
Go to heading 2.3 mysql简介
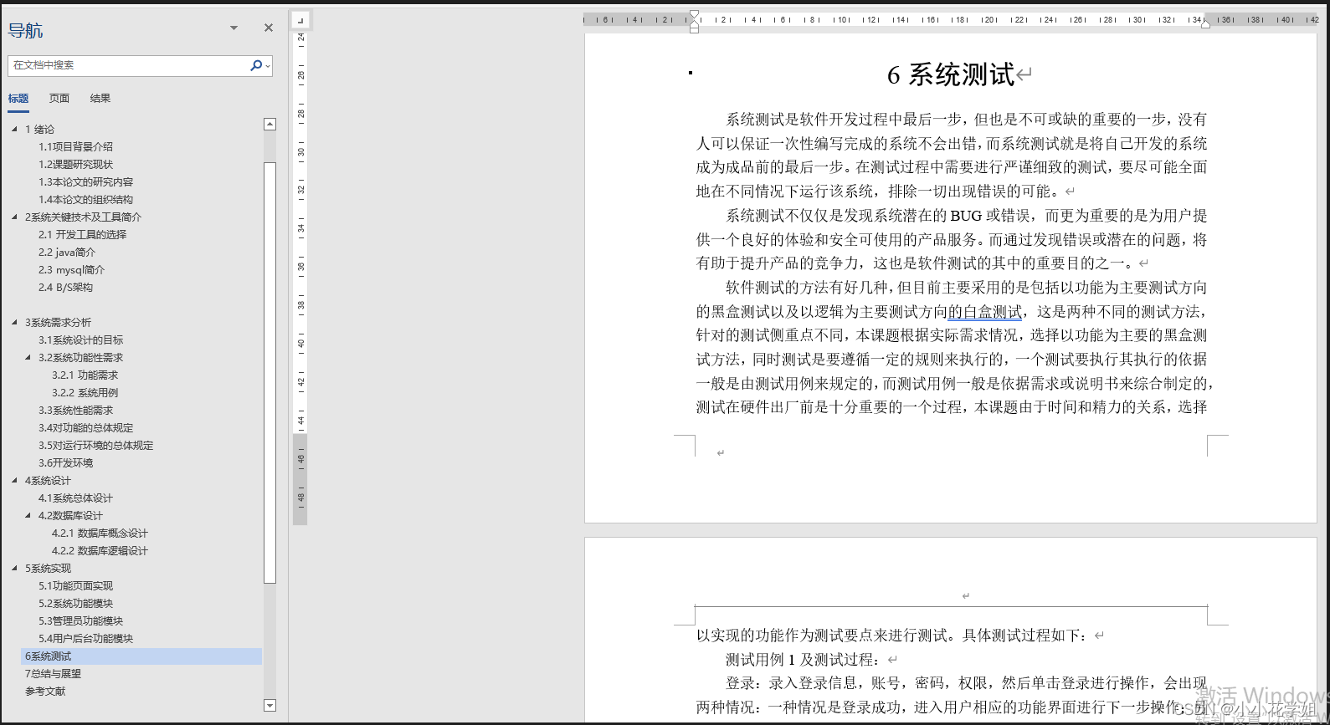(x=71, y=269)
